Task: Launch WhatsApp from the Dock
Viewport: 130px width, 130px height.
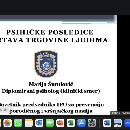Action: coord(18,123)
